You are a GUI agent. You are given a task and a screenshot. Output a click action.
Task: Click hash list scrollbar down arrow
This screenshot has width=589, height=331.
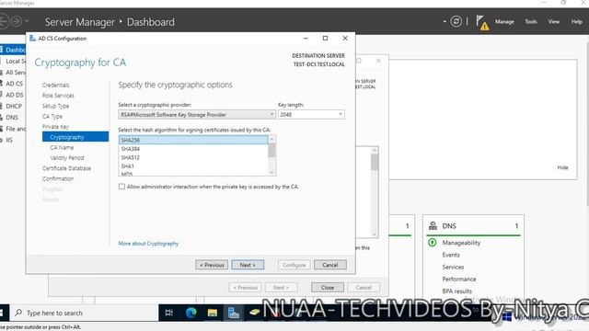(272, 172)
